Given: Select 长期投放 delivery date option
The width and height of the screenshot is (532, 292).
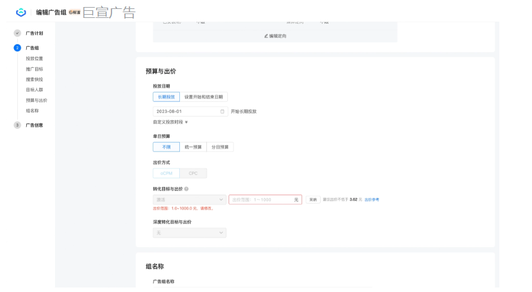Looking at the screenshot, I should click(x=166, y=97).
